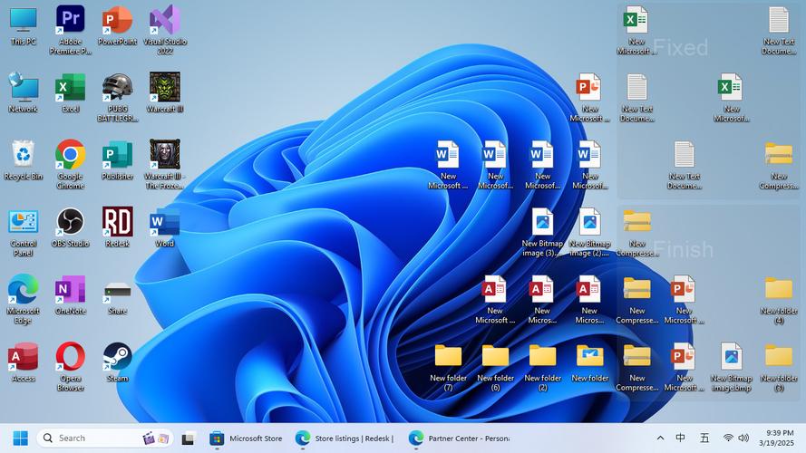Open Excel desktop shortcut
The height and width of the screenshot is (453, 806).
coord(71,93)
